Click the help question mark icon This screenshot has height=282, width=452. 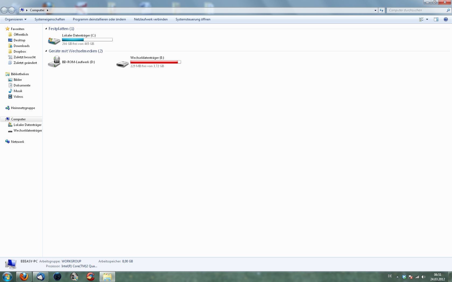(x=446, y=19)
